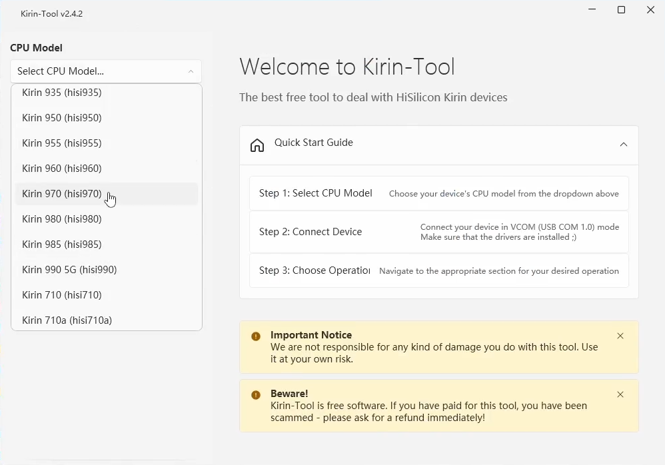Pick Kirin 955 (hisi955) entry
The width and height of the screenshot is (665, 465).
[x=107, y=143]
